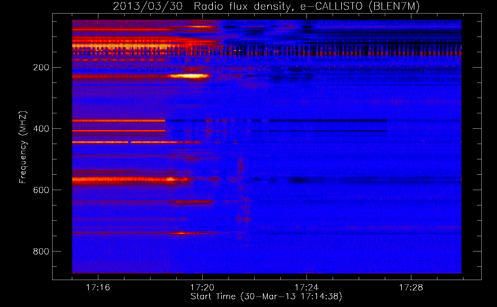Click the 17:24 time tick label
This screenshot has width=497, height=307.
tap(307, 287)
